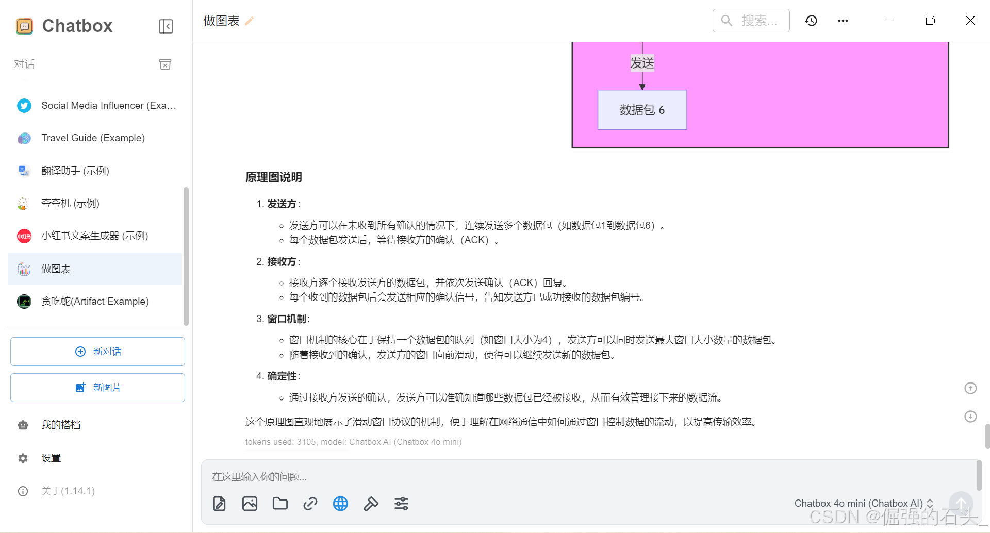The image size is (990, 533).
Task: Click the 窗口机制 list heading
Action: (287, 319)
